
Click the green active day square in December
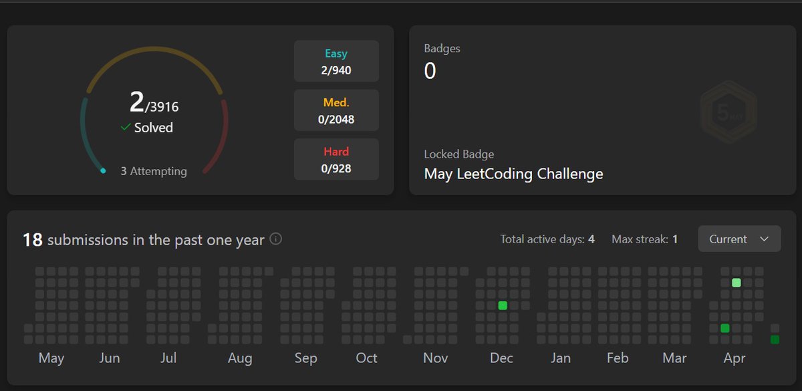(x=503, y=305)
